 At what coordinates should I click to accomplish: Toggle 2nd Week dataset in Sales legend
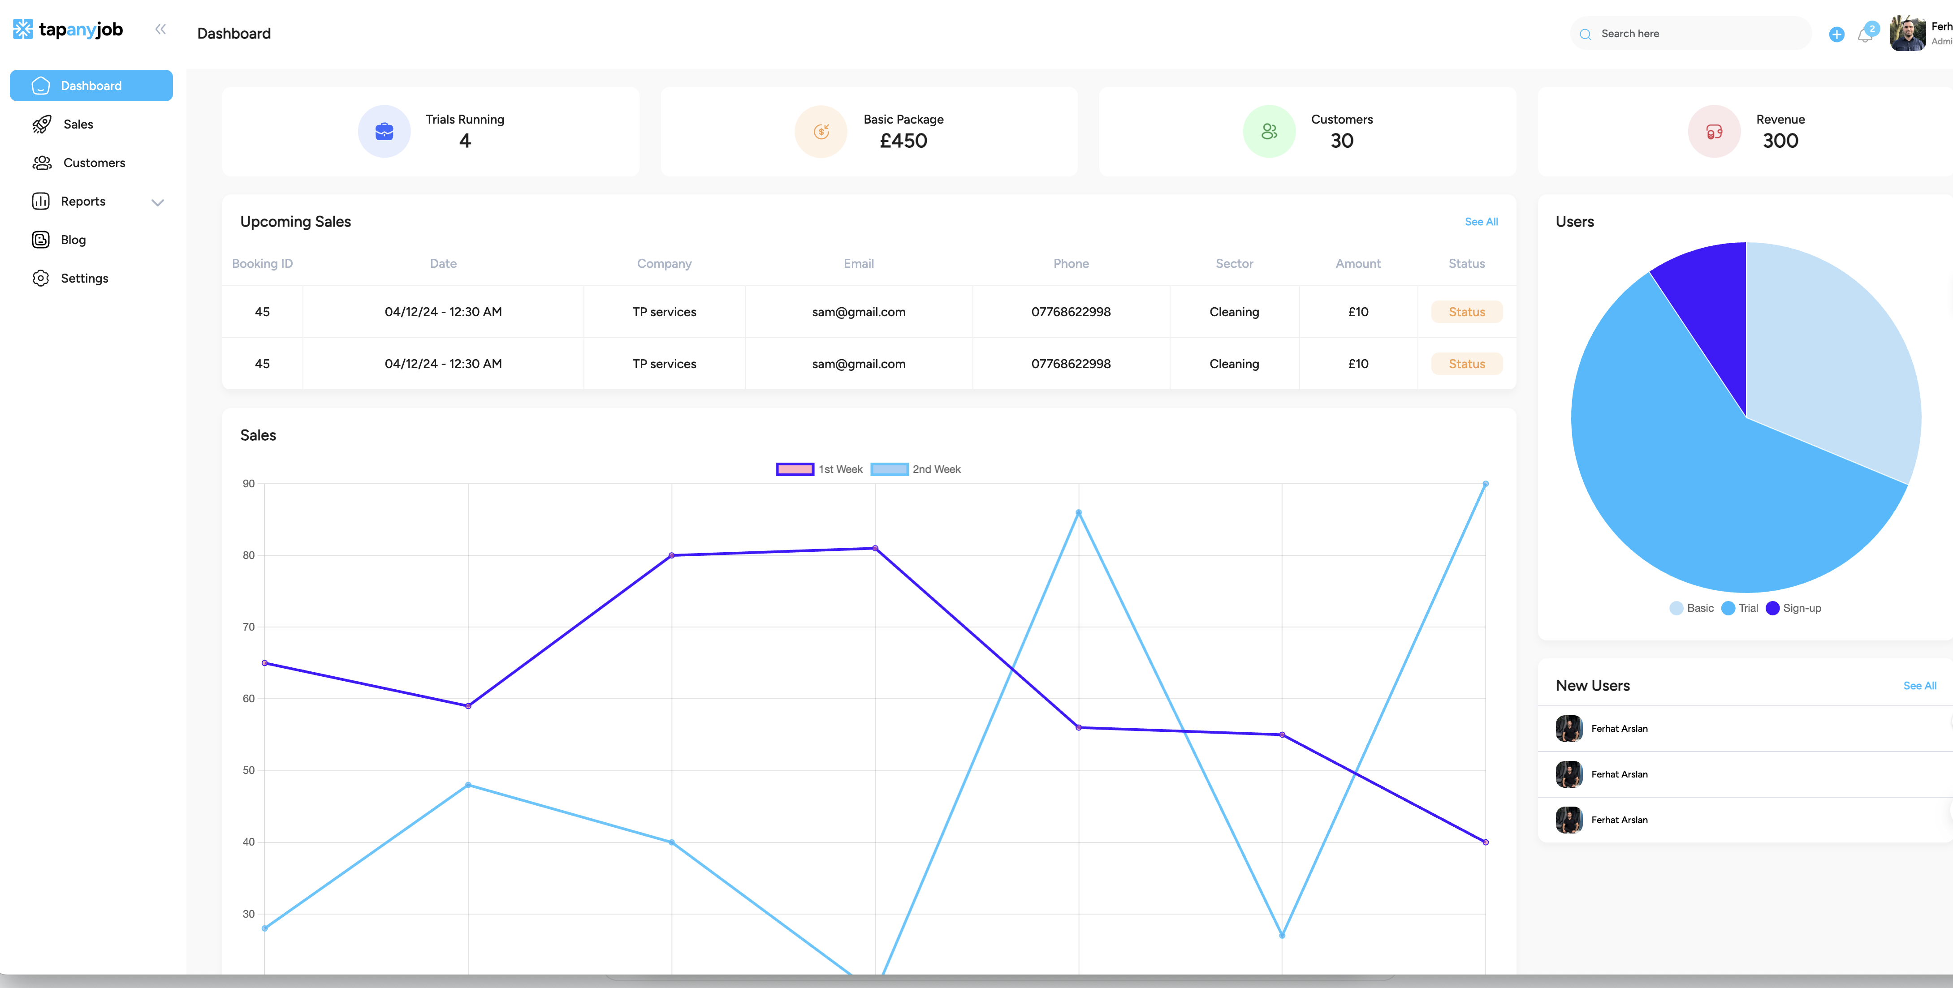coord(915,469)
